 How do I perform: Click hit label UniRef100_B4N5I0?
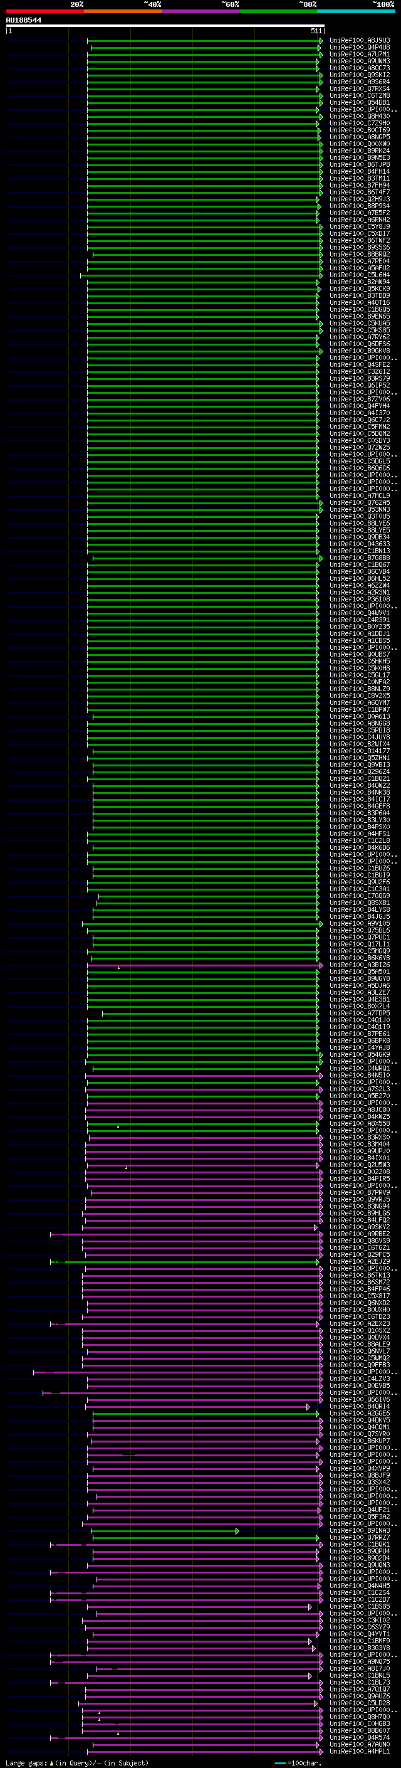click(360, 1075)
